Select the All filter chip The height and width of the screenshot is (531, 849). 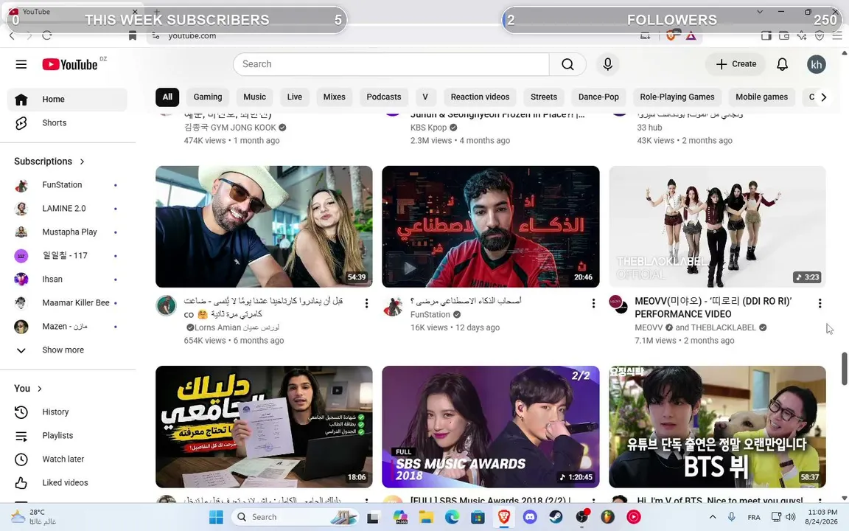(167, 97)
